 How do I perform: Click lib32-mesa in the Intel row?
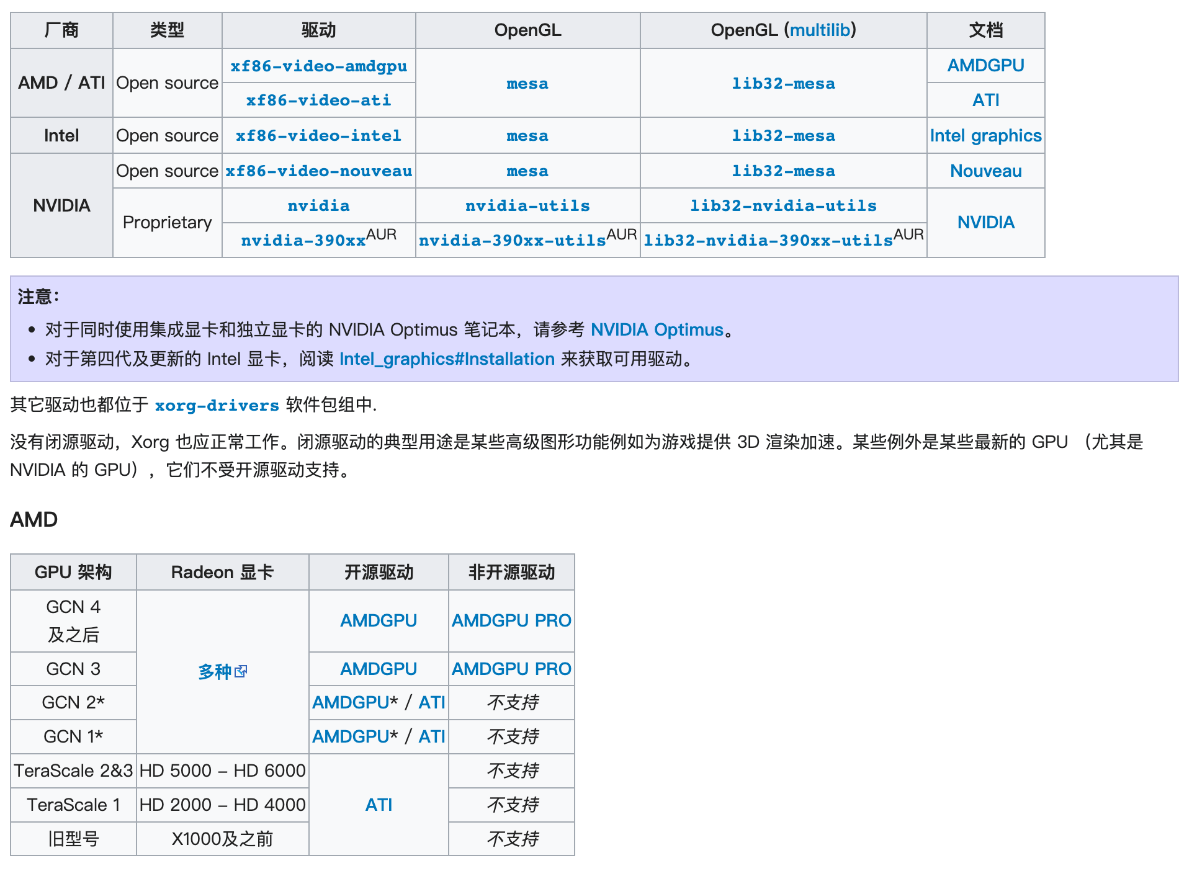coord(783,135)
